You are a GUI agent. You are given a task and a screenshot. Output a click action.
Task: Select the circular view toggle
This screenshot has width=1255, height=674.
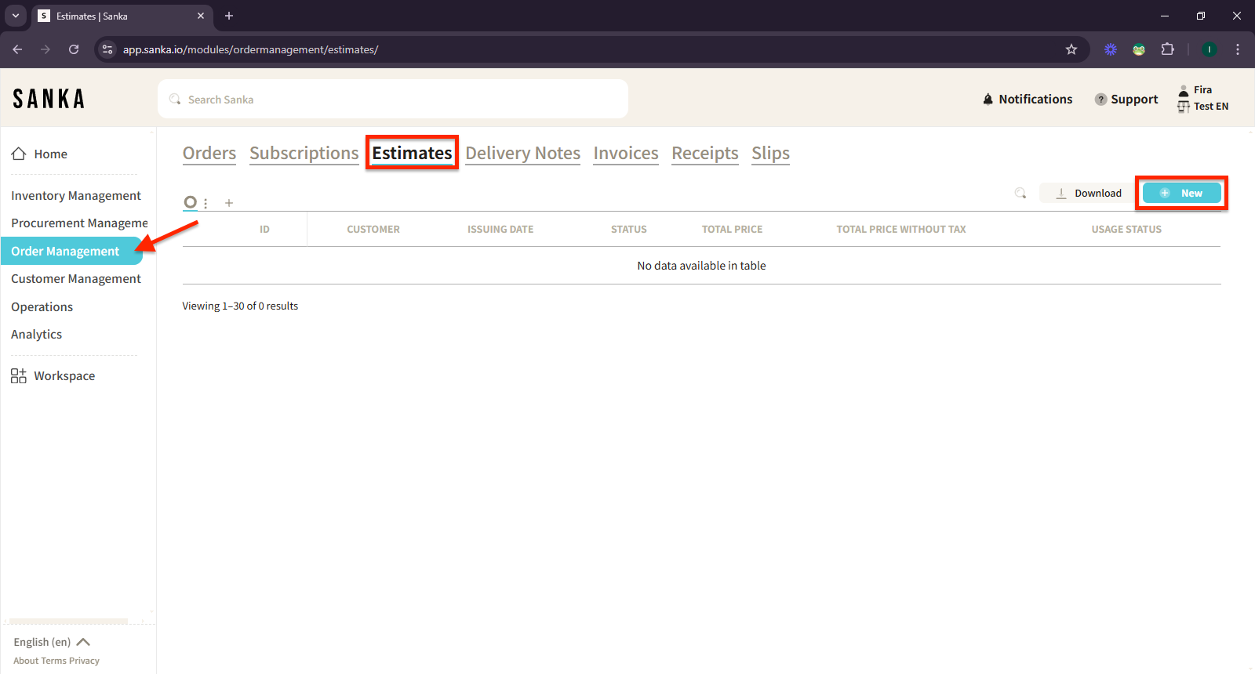(x=190, y=202)
